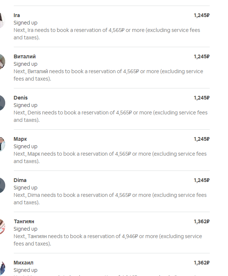Select the 1,362₽ amount beside Тангиян
Image resolution: width=228 pixels, height=276 pixels.
click(x=202, y=221)
